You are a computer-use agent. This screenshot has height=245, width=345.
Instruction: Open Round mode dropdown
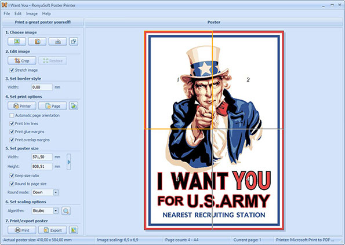coord(56,192)
